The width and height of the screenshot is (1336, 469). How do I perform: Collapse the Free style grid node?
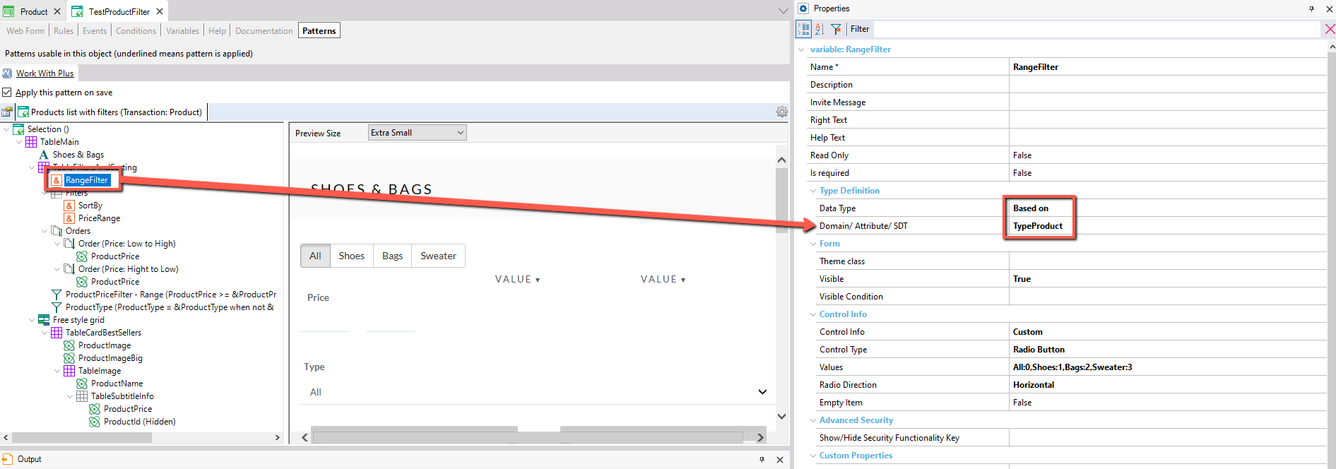click(x=32, y=320)
